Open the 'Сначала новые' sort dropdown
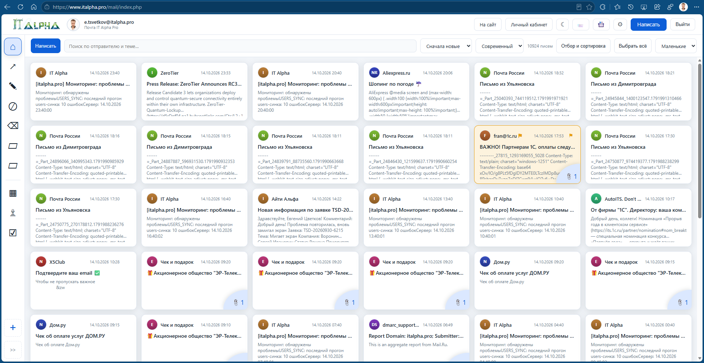The height and width of the screenshot is (363, 704). 446,46
